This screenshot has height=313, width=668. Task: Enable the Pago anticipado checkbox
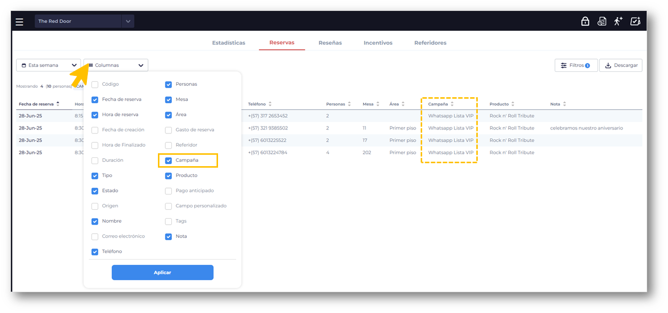[168, 191]
